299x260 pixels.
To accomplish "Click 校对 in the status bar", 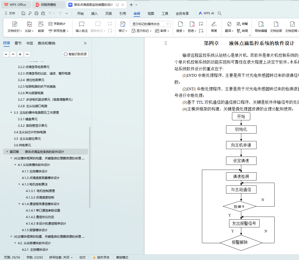I will [82, 257].
